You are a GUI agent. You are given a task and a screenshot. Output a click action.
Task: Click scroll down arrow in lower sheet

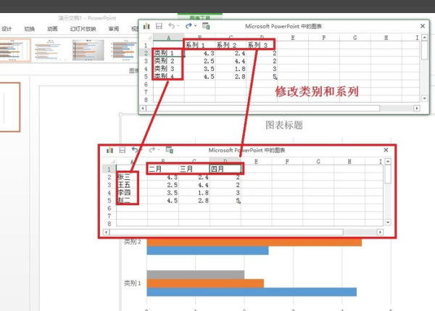(388, 223)
